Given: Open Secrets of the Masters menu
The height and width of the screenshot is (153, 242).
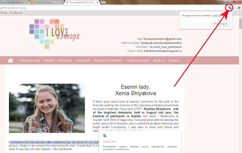Looking at the screenshot, I should pos(109,60).
